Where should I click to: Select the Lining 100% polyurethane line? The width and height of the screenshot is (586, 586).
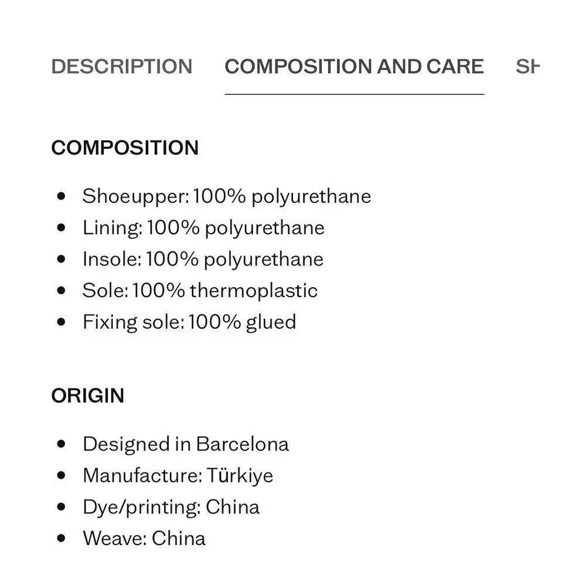click(204, 228)
